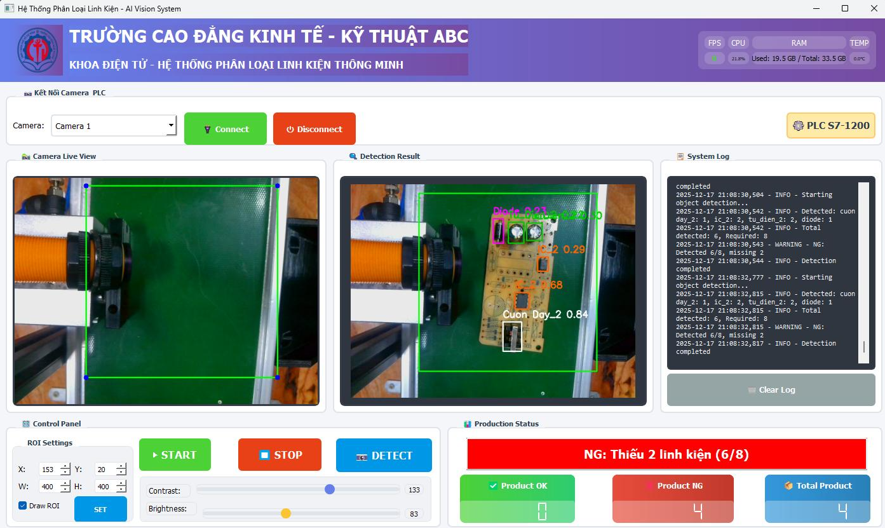
Task: Open the Camera selection dropdown
Action: [171, 126]
